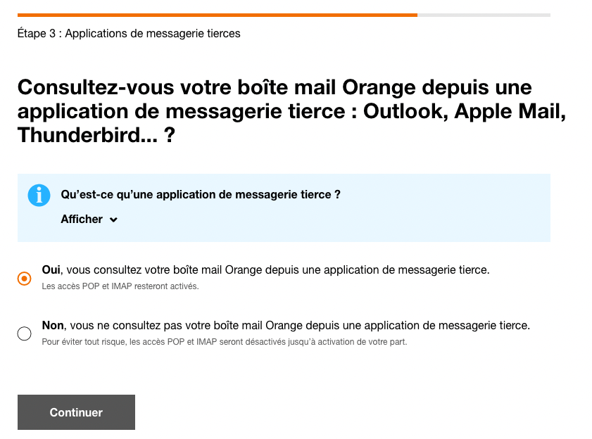Click the empty radio circle beside Non

point(24,333)
